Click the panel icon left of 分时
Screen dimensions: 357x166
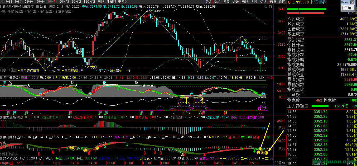2,2
